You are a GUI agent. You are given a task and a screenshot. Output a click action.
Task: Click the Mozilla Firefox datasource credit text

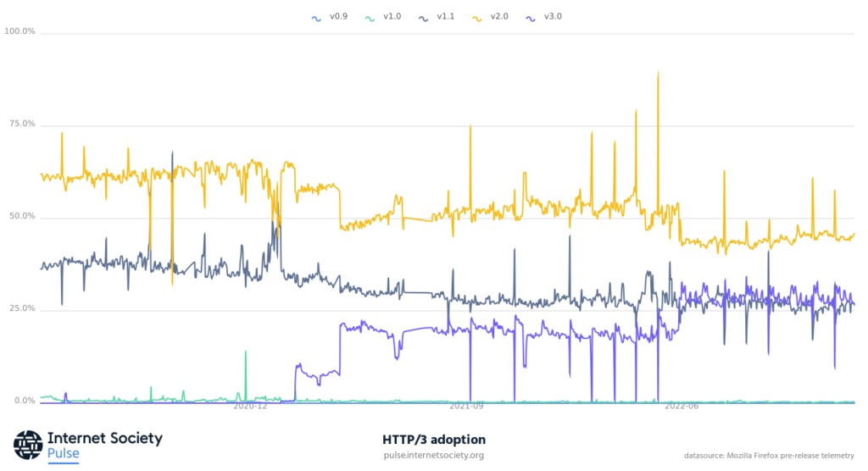tap(769, 456)
